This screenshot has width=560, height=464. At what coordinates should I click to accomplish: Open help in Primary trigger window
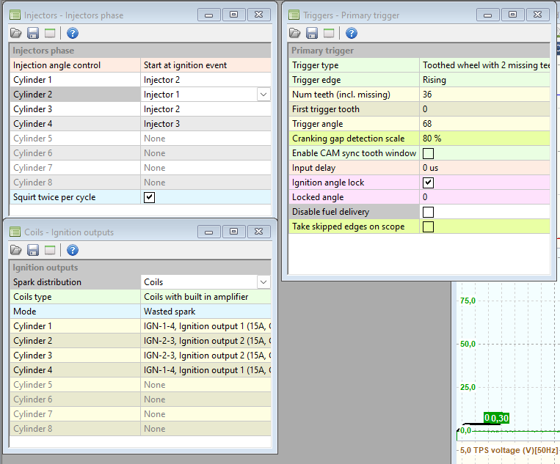pos(352,33)
